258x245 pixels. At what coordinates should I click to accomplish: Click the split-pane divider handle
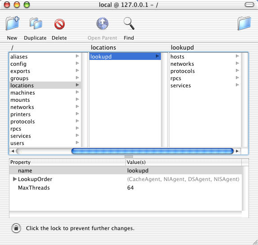click(129, 156)
